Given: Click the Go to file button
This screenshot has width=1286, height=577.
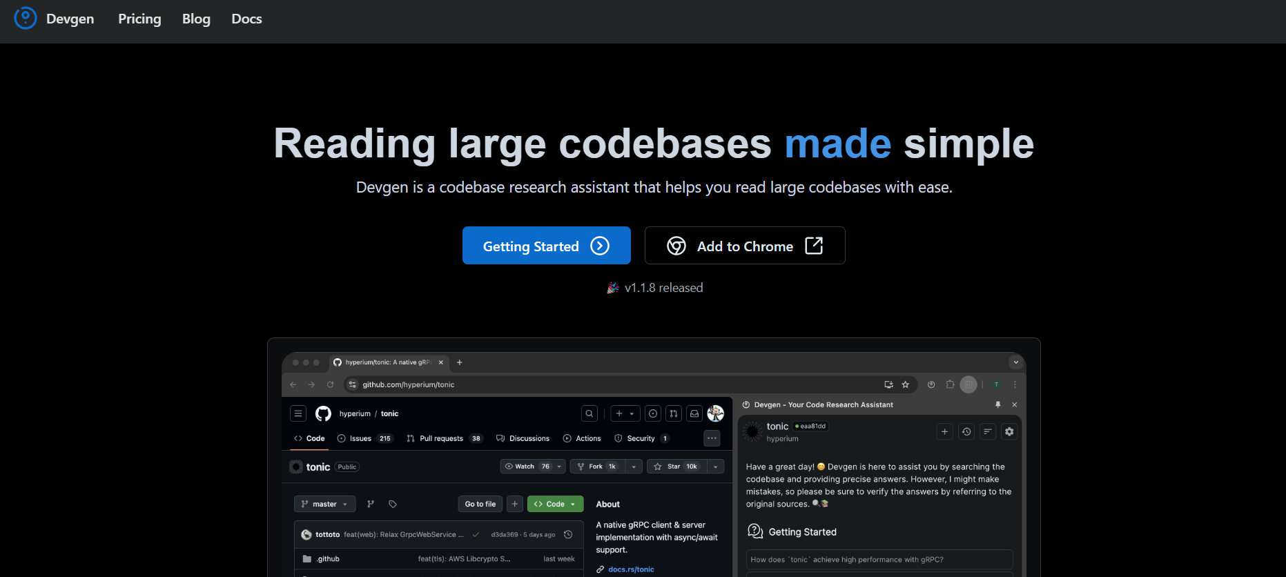Looking at the screenshot, I should [480, 504].
